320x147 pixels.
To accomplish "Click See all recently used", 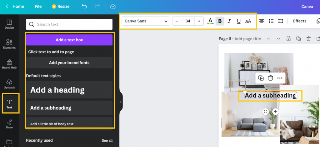I will click(x=107, y=140).
